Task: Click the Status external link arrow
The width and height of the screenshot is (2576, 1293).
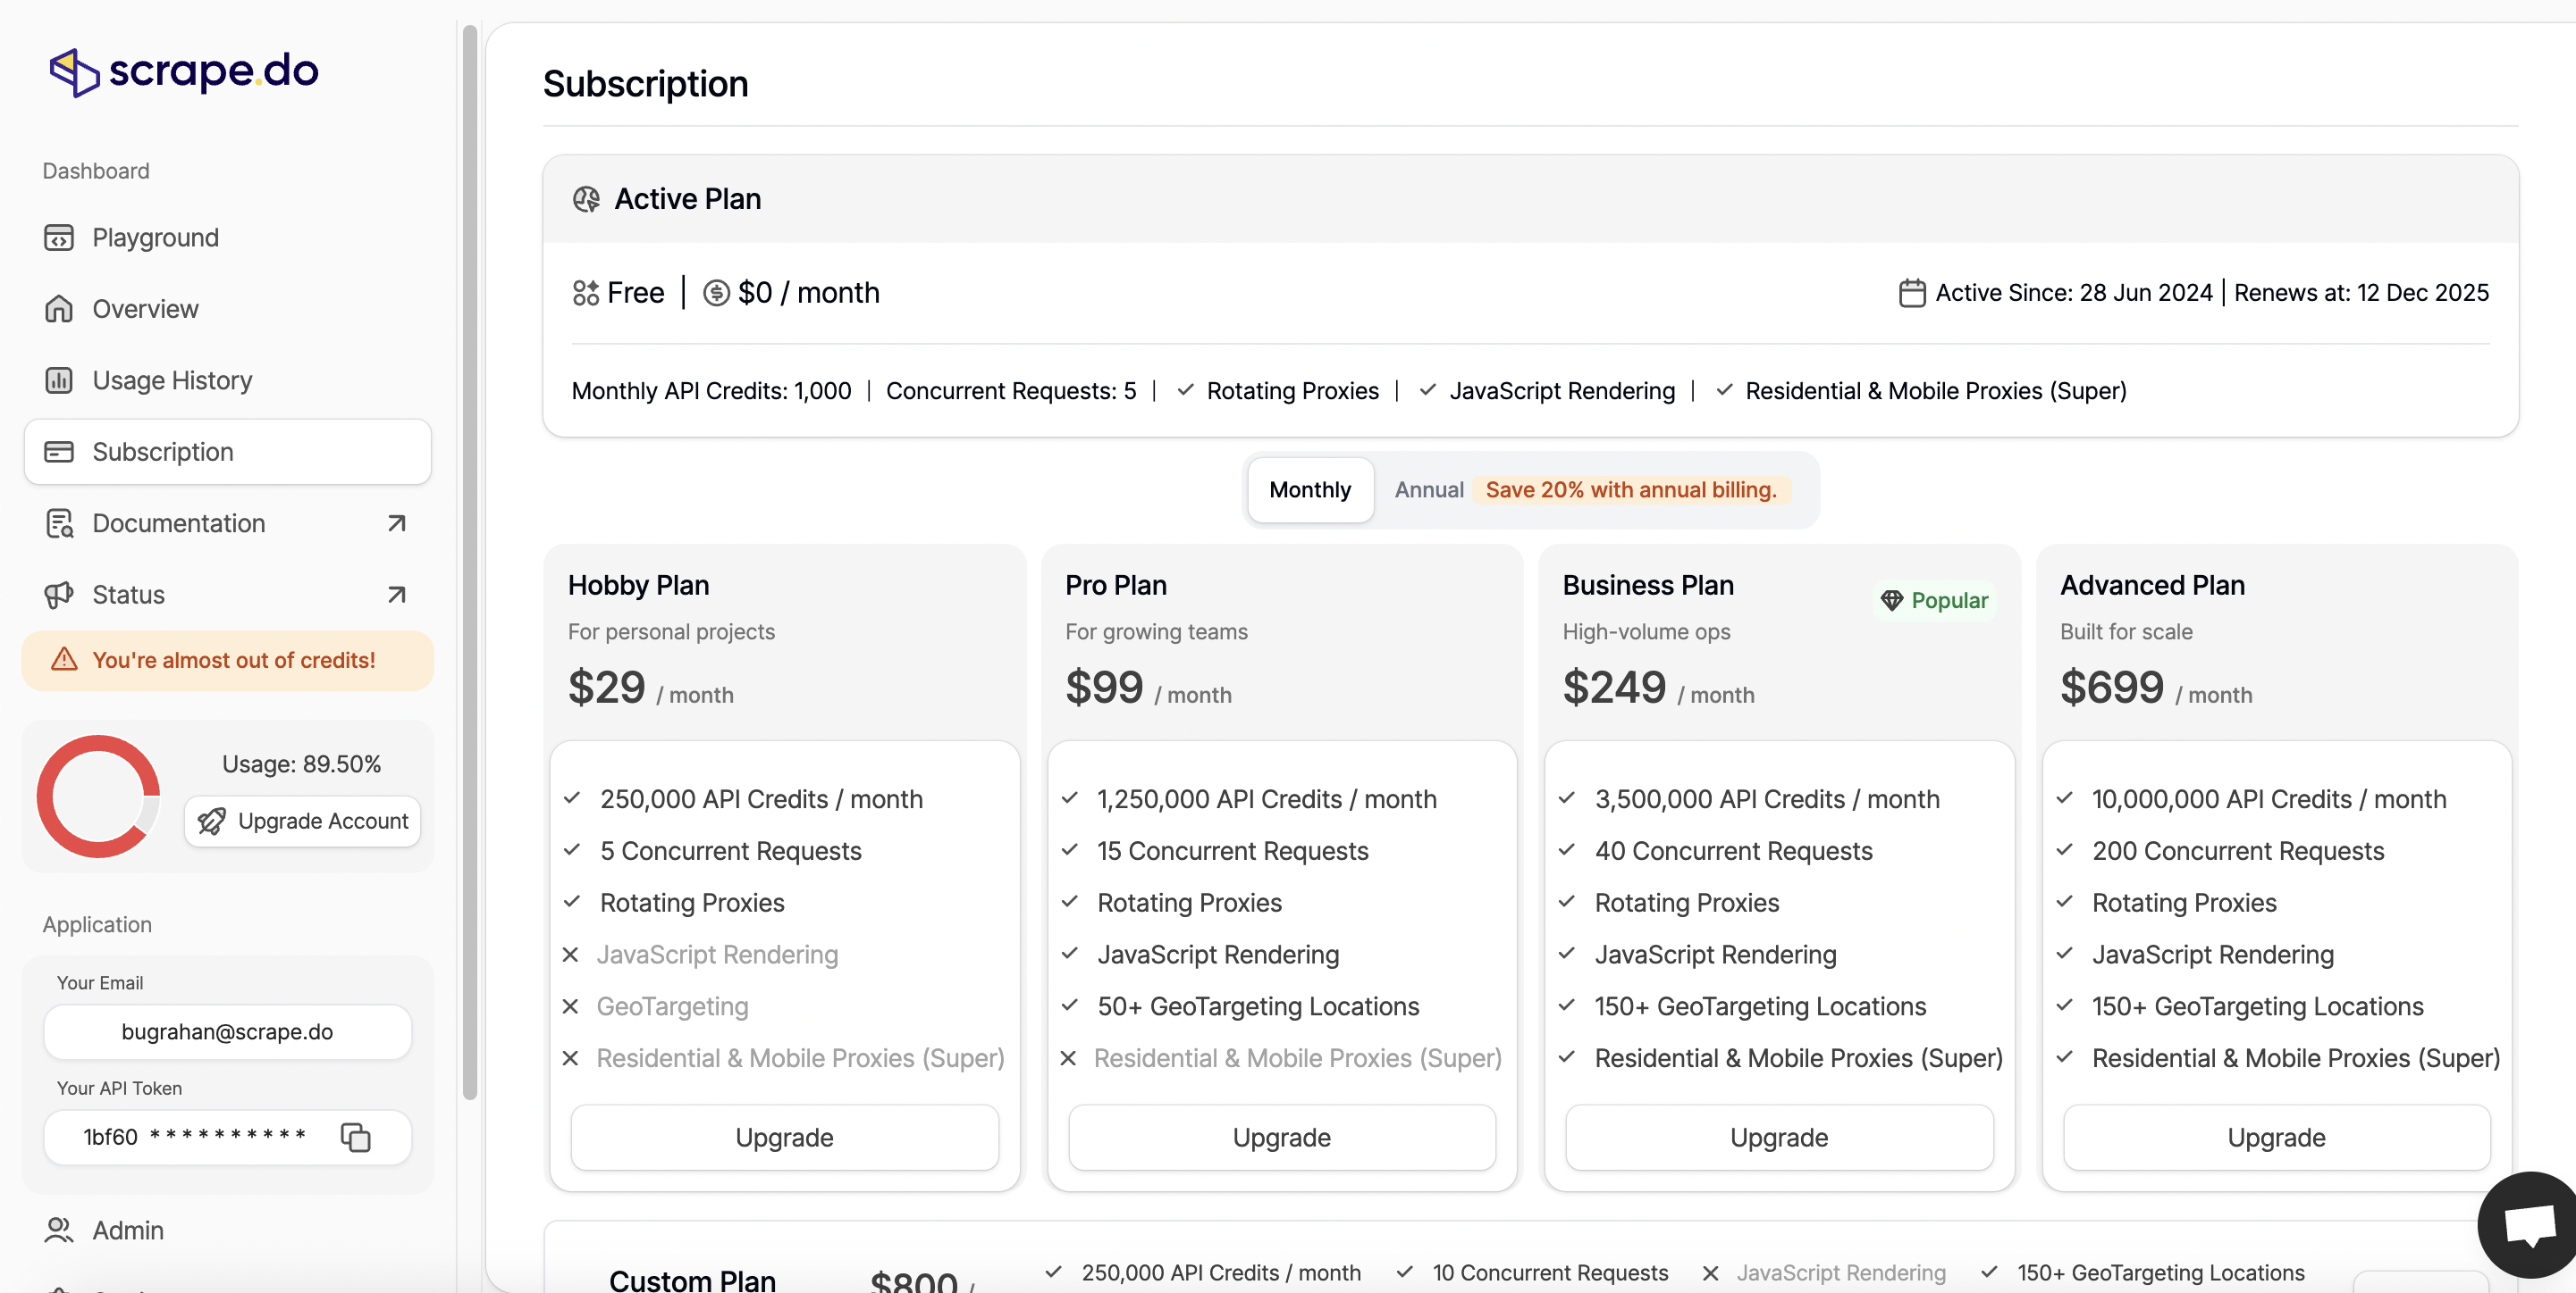Action: 396,595
